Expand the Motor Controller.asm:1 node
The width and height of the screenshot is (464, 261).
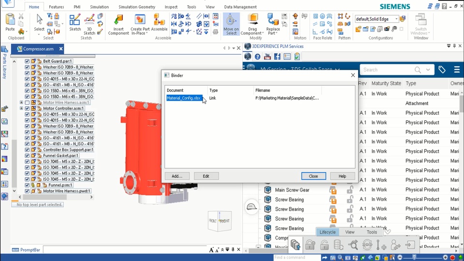click(21, 108)
